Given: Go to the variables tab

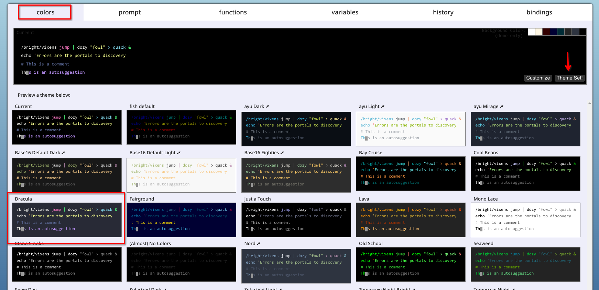Looking at the screenshot, I should click(345, 12).
